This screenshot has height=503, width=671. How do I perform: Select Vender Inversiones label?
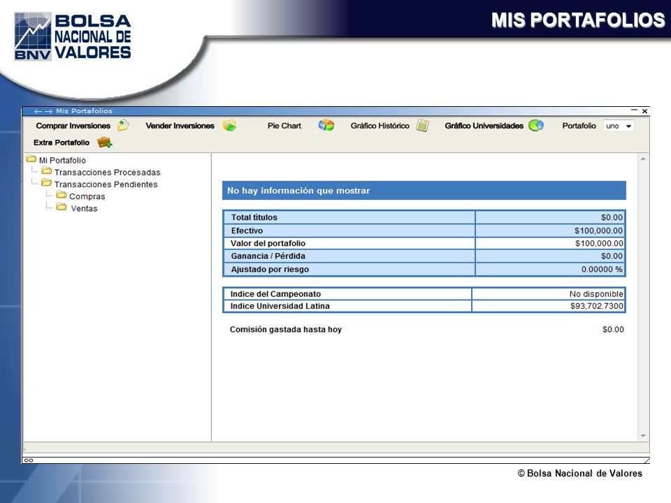(180, 126)
